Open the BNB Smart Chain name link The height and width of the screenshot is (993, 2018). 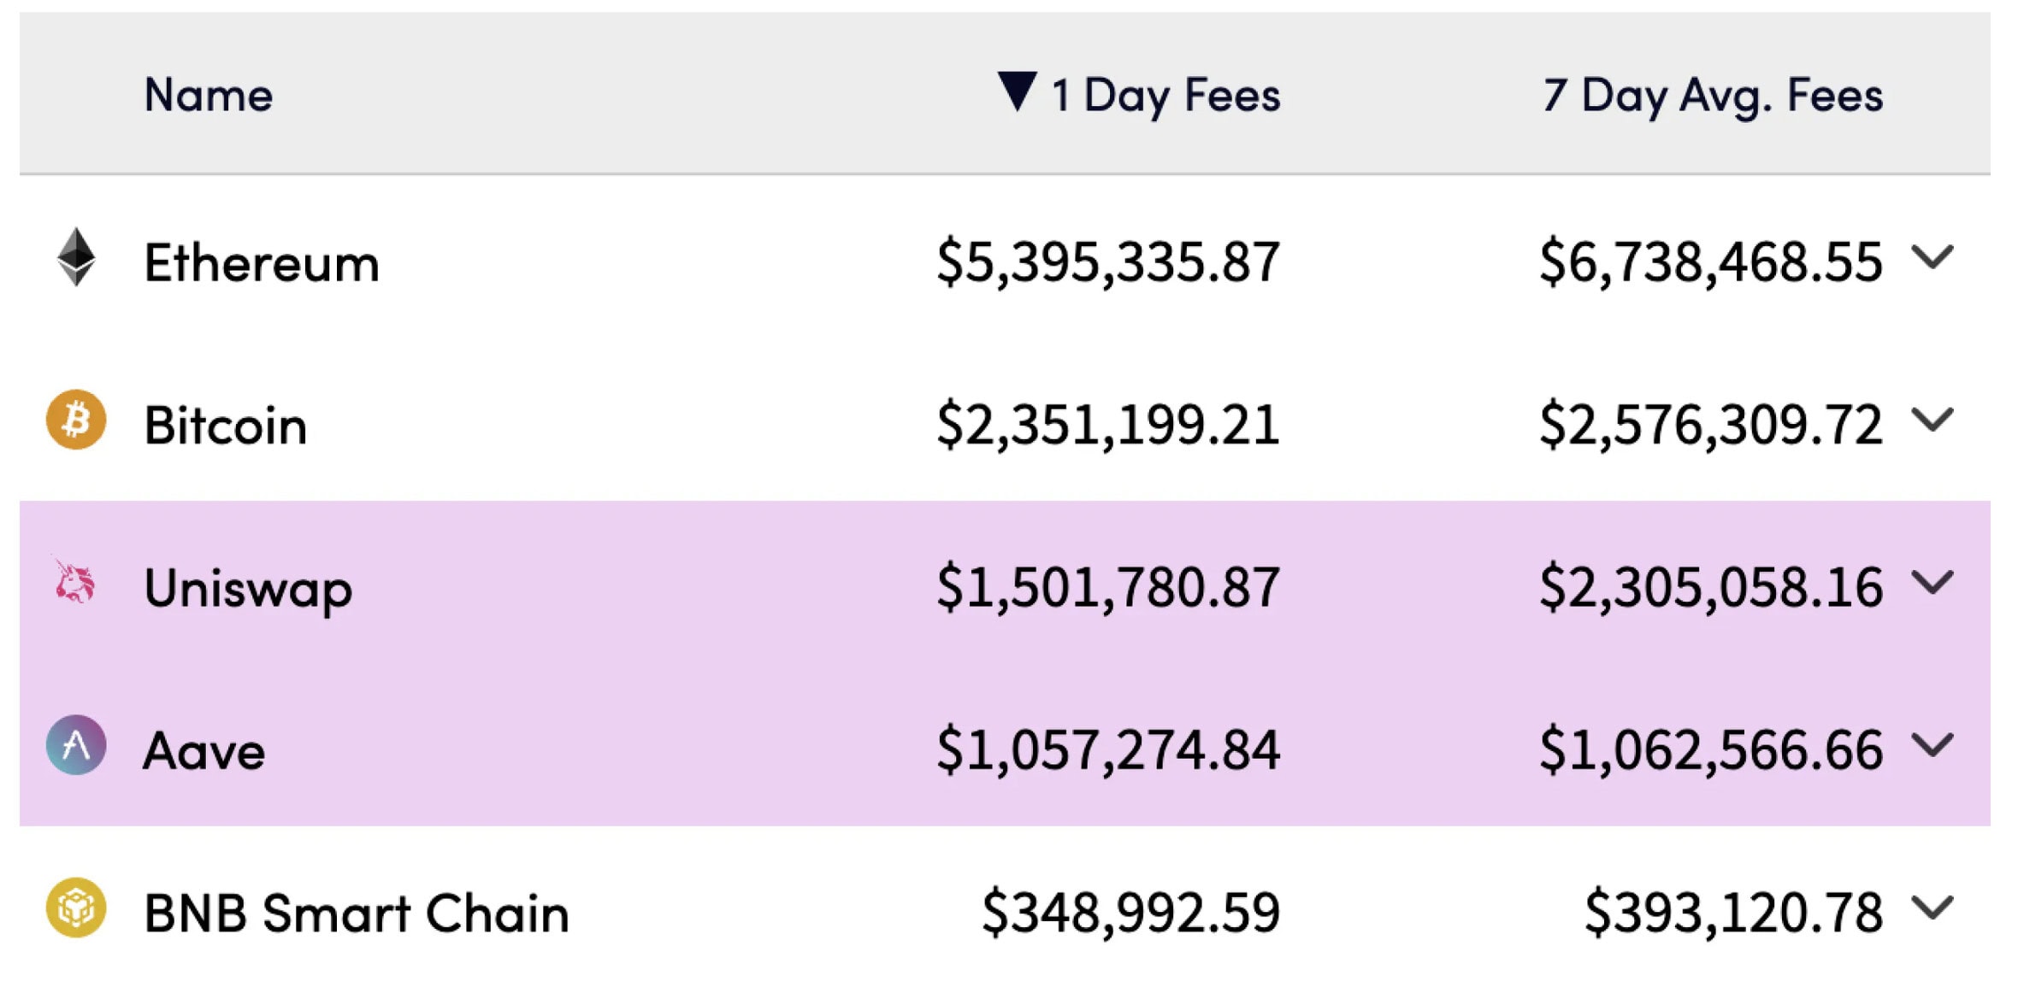[357, 913]
